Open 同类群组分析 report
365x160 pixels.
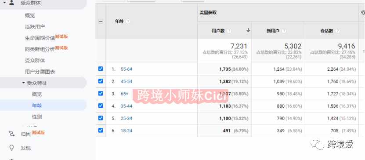pyautogui.click(x=40, y=49)
